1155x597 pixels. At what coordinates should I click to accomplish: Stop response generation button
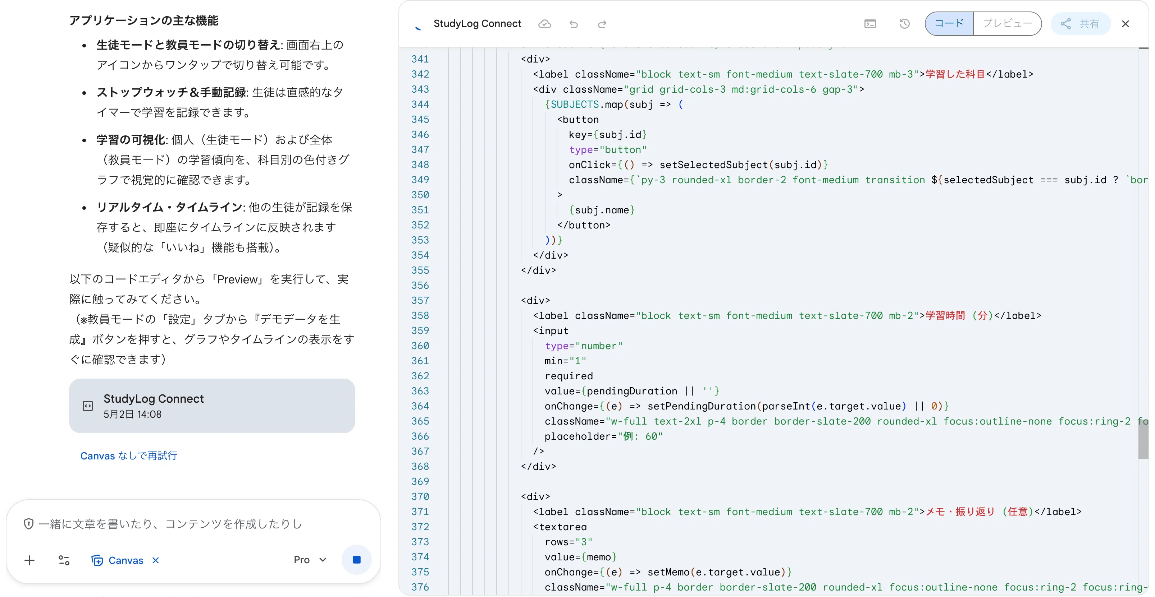point(356,559)
